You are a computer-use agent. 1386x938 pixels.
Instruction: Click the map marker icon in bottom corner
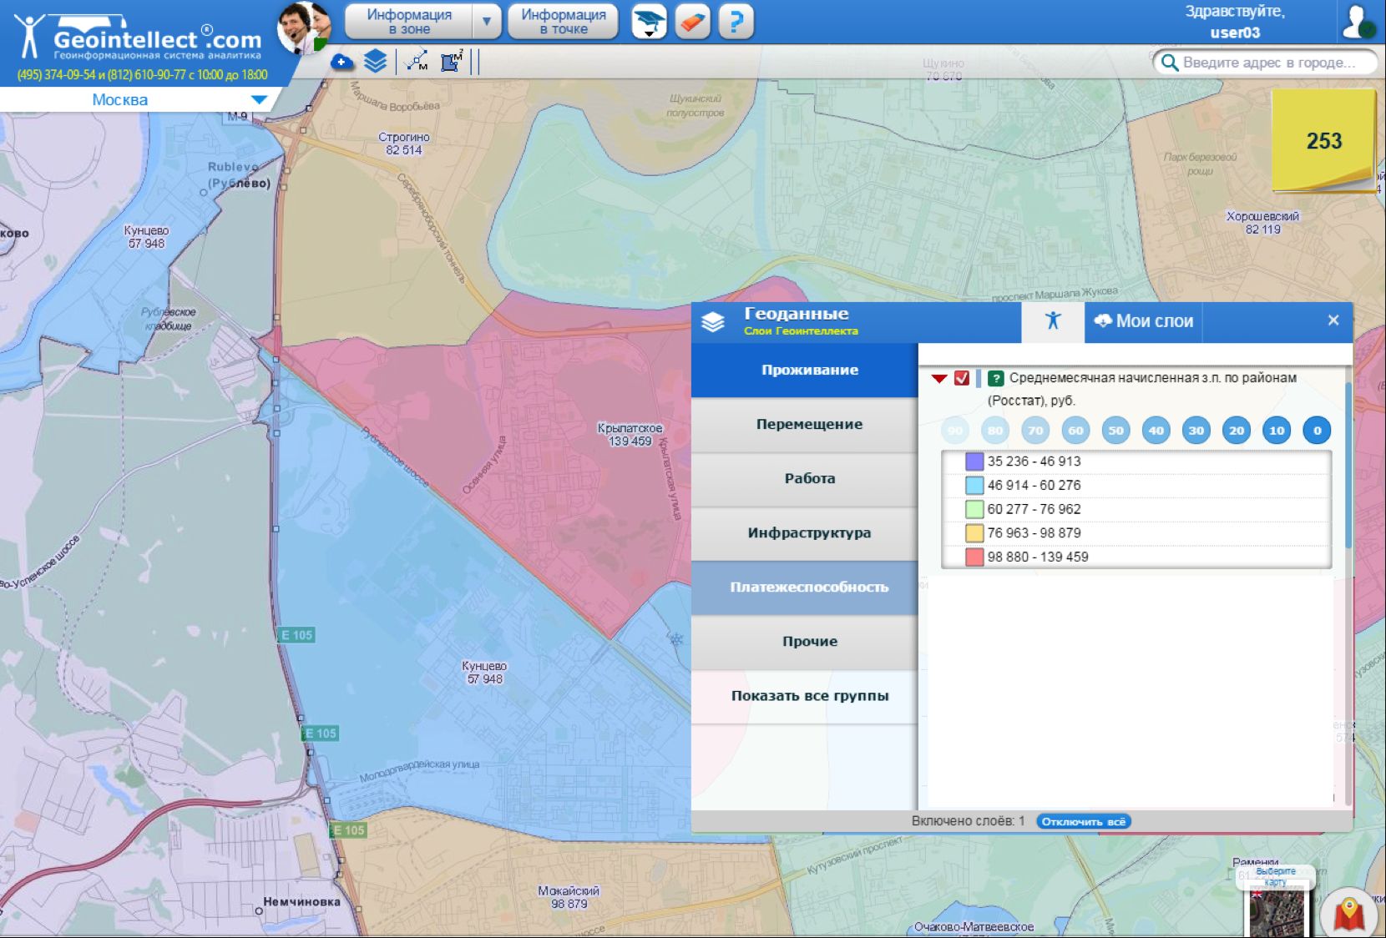[x=1349, y=913]
